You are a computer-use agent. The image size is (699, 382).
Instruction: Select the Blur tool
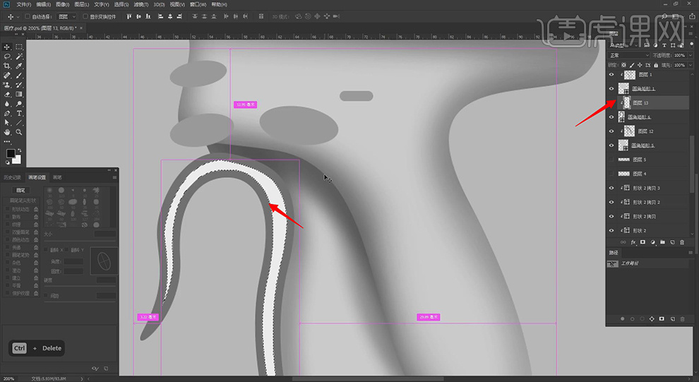click(6, 104)
